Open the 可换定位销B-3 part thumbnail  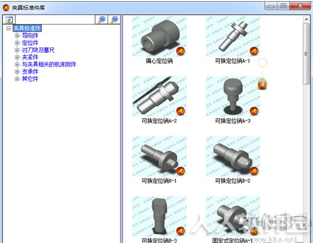coord(159,216)
